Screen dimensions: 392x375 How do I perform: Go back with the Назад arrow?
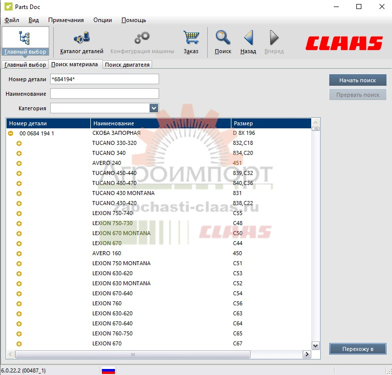(x=248, y=43)
